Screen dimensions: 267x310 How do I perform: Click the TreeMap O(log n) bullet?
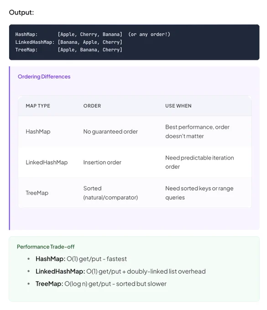(x=101, y=284)
